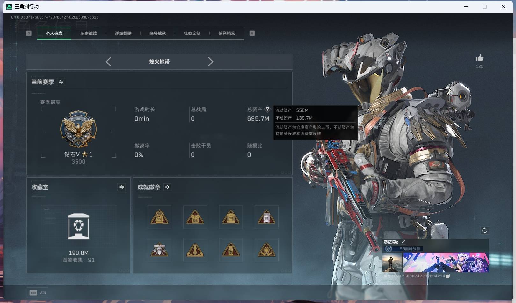
Task: Click the S8巅峰战神 title badge
Action: tap(404, 249)
